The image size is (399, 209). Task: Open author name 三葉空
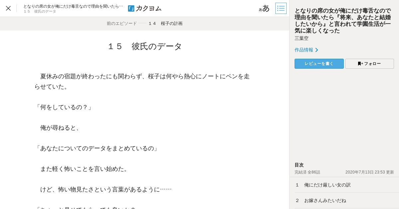coord(302,38)
